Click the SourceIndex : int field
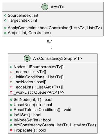 point(23,15)
